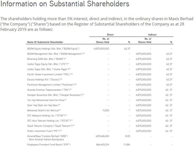Click the Information on Substantial Shareholders heading

65,4
